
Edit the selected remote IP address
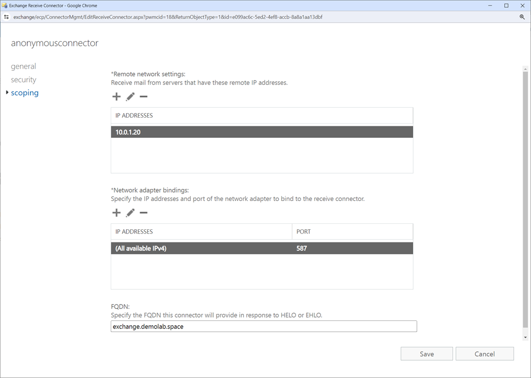point(130,96)
